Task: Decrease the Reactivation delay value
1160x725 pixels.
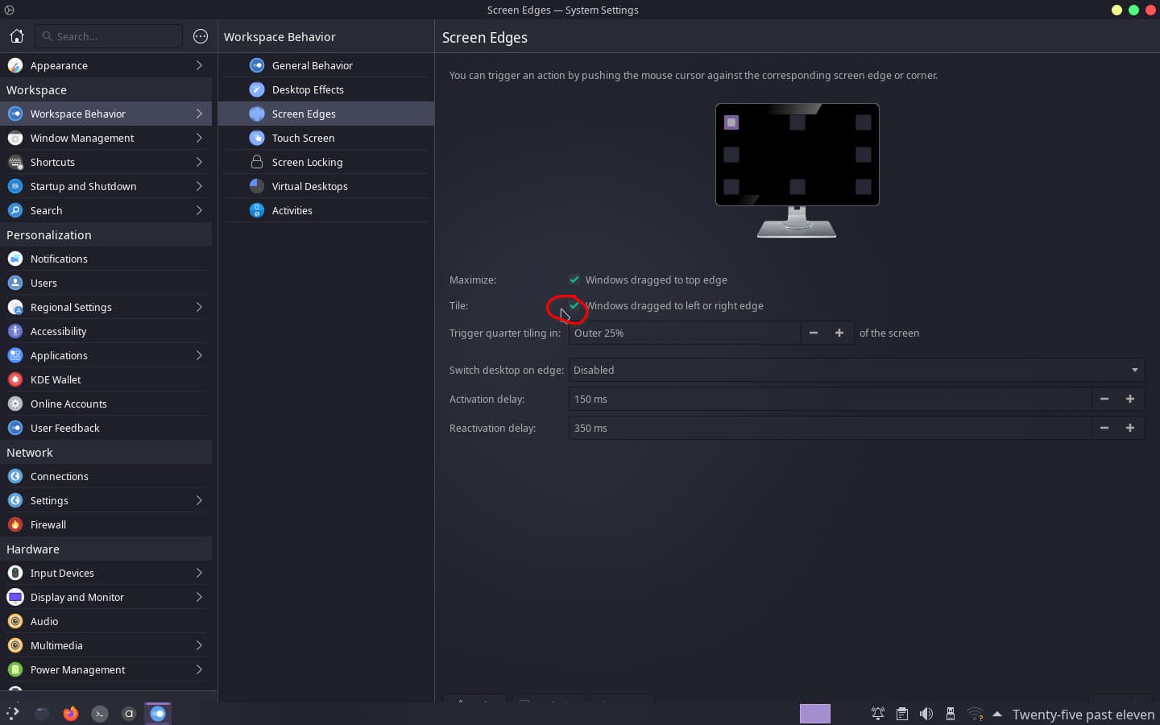Action: pos(1104,428)
